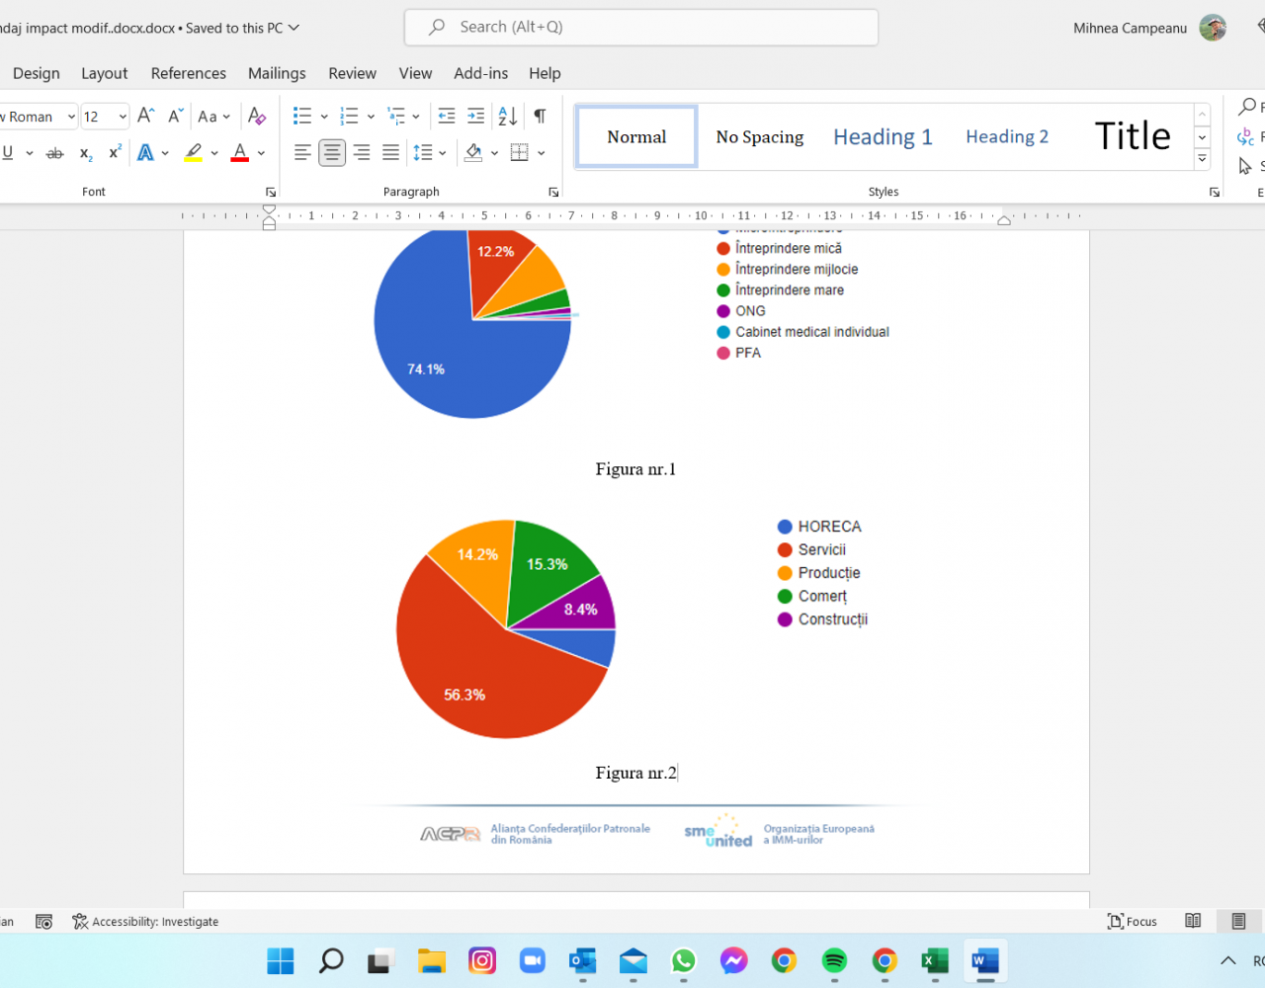This screenshot has width=1265, height=988.
Task: Click the Clear All Formatting icon
Action: point(257,117)
